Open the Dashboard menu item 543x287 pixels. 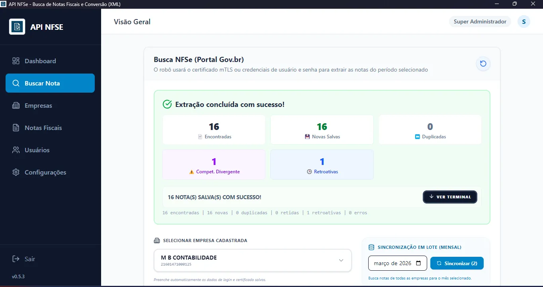click(50, 61)
